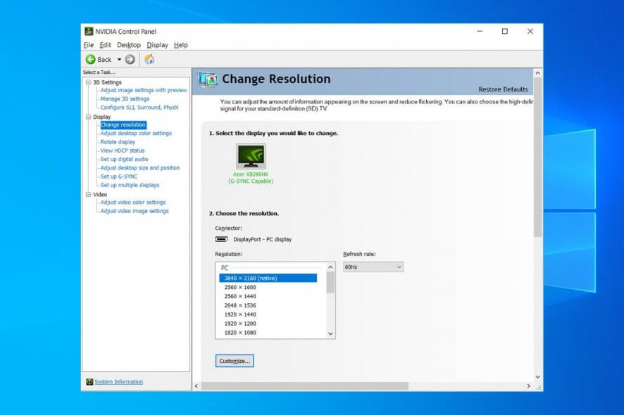This screenshot has width=624, height=415.
Task: Collapse the Video tree node
Action: click(x=88, y=194)
